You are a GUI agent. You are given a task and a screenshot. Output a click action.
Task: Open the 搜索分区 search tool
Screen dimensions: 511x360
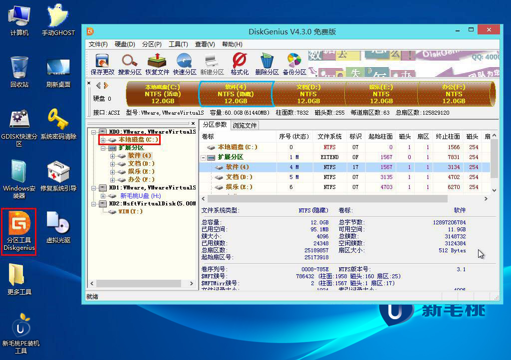129,64
